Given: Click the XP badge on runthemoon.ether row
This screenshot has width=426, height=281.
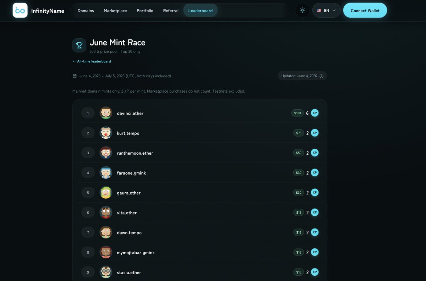Looking at the screenshot, I should (x=315, y=153).
